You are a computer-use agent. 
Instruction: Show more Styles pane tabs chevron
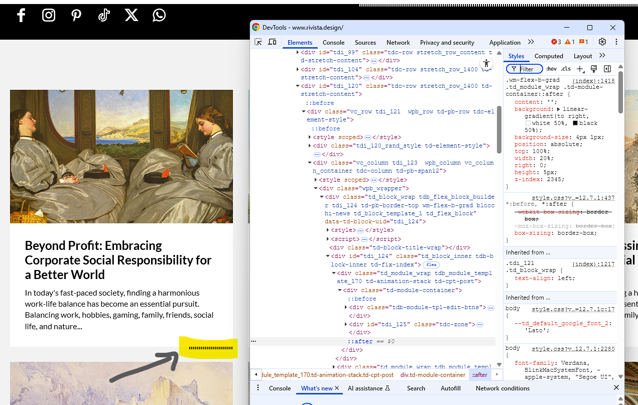pyautogui.click(x=602, y=56)
